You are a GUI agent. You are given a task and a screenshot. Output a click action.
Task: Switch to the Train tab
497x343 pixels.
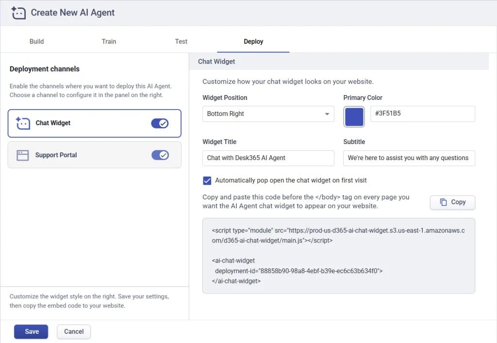(108, 41)
